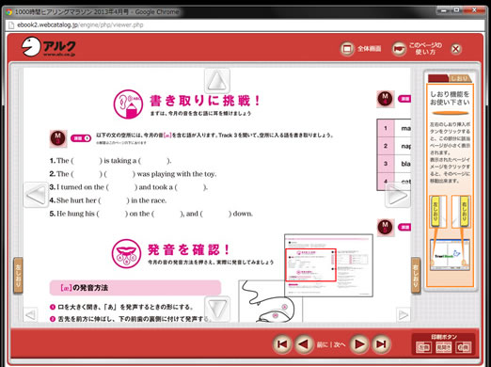The height and width of the screenshot is (367, 491).
Task: Click the large right arrow on page
Action: (397, 196)
